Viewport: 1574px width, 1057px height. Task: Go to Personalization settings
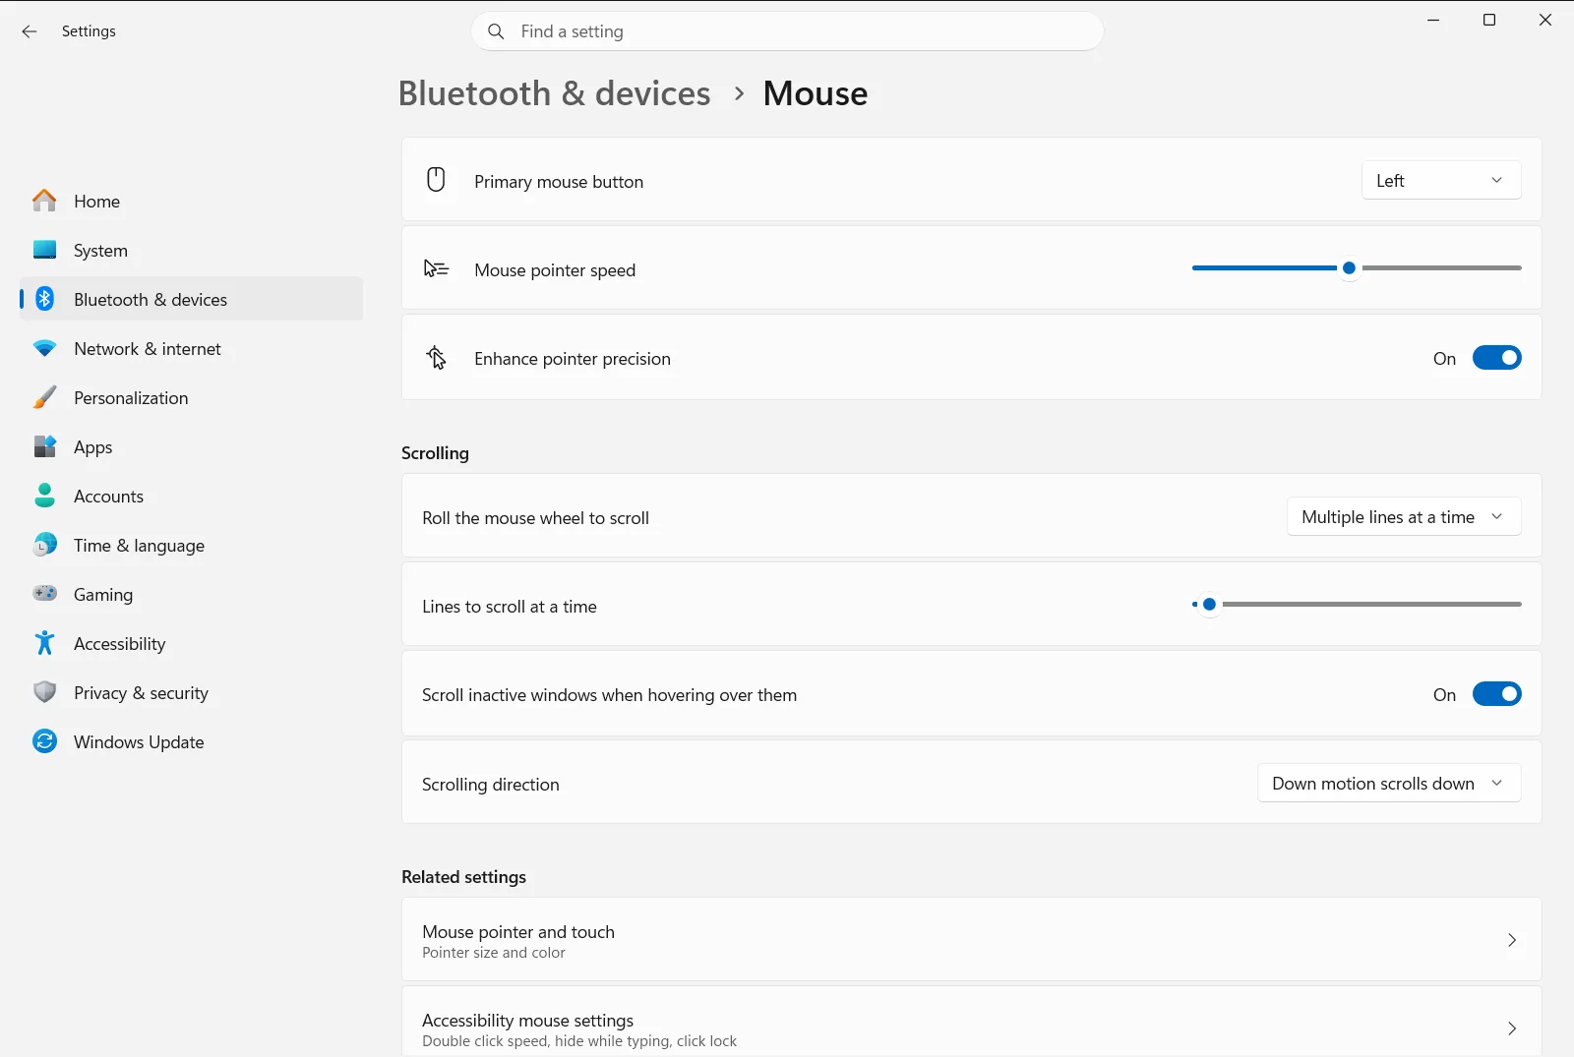(191, 397)
